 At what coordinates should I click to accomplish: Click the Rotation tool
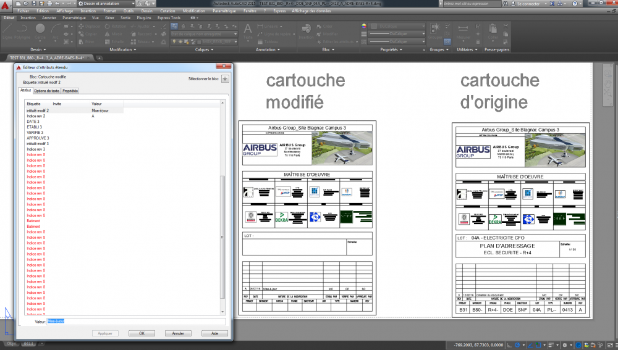[x=116, y=27]
